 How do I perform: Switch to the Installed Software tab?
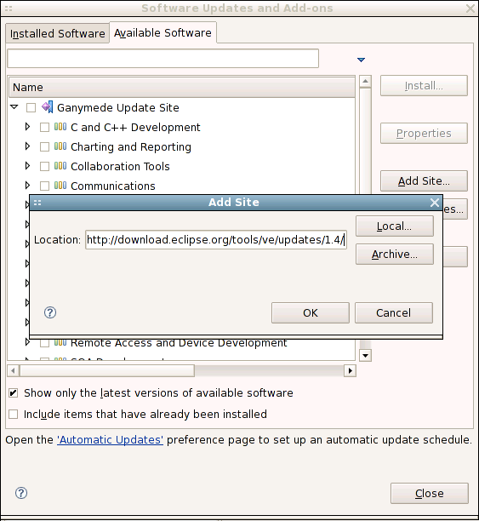58,33
